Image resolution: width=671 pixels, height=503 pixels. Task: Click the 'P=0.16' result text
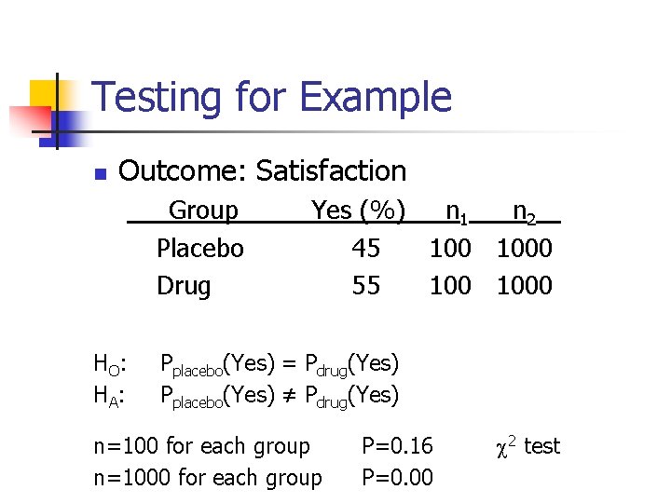tap(396, 446)
